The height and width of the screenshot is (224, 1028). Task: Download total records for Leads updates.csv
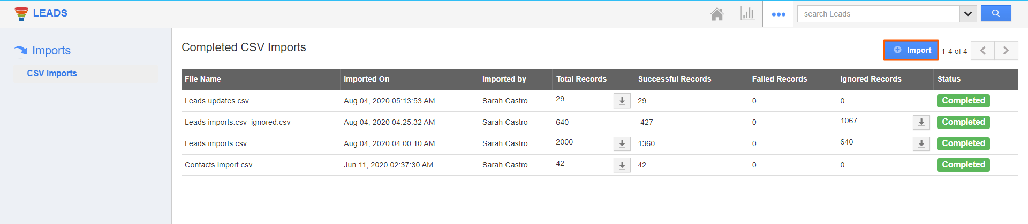point(622,101)
